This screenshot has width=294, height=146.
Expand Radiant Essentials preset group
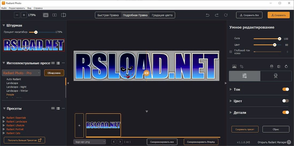pyautogui.click(x=3, y=118)
